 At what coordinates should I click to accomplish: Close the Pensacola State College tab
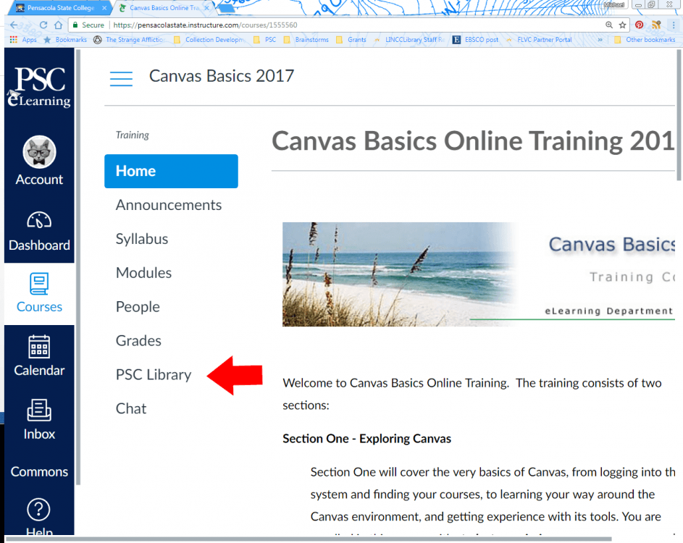[104, 8]
